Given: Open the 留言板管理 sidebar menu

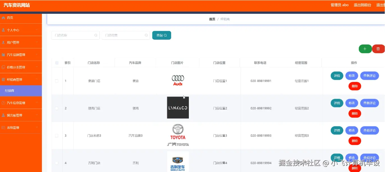Looking at the screenshot, I should (x=21, y=115).
